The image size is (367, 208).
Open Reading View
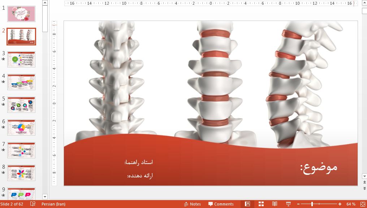pyautogui.click(x=275, y=204)
